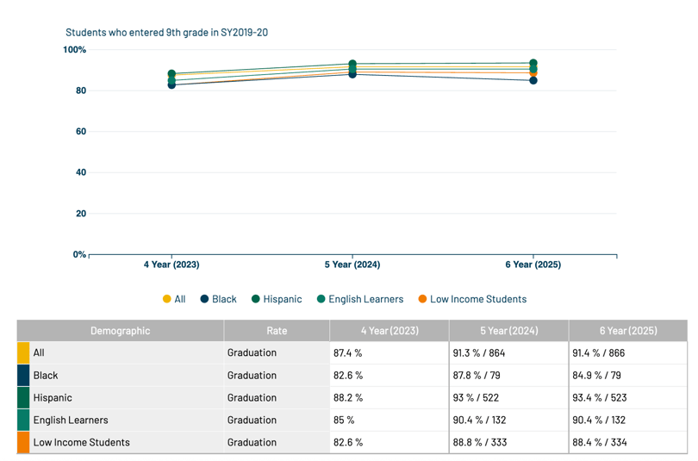Toggle Low Income Students legend entry
The image size is (698, 461).
click(x=472, y=299)
